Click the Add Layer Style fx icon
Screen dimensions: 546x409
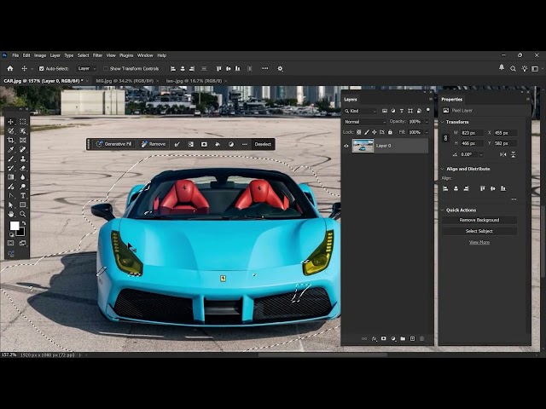[x=374, y=338]
